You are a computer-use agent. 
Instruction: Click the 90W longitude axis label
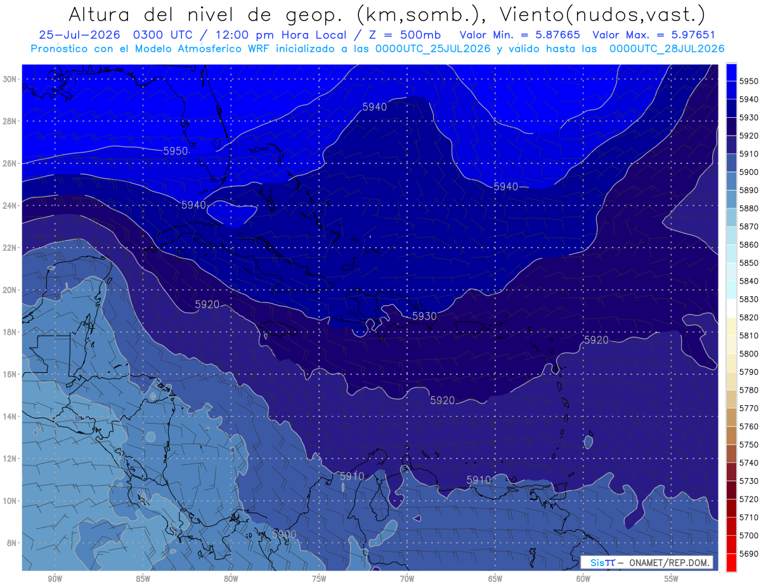click(55, 579)
